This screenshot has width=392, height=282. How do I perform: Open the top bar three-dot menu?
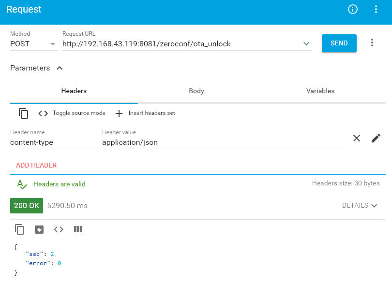coord(376,10)
